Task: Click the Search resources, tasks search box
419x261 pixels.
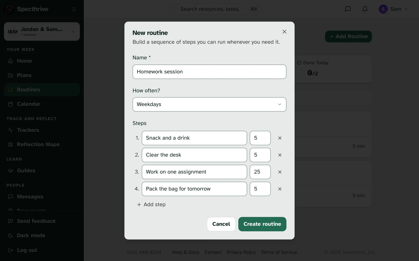Action: pyautogui.click(x=216, y=9)
